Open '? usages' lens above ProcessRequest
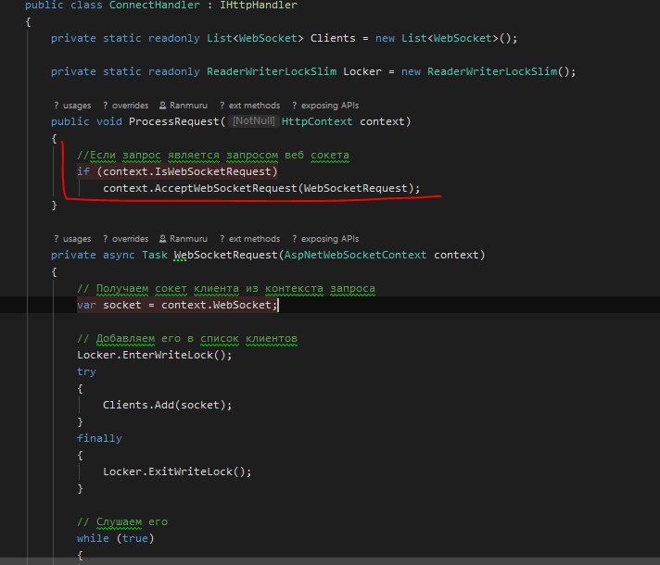This screenshot has height=565, width=660. coord(72,106)
